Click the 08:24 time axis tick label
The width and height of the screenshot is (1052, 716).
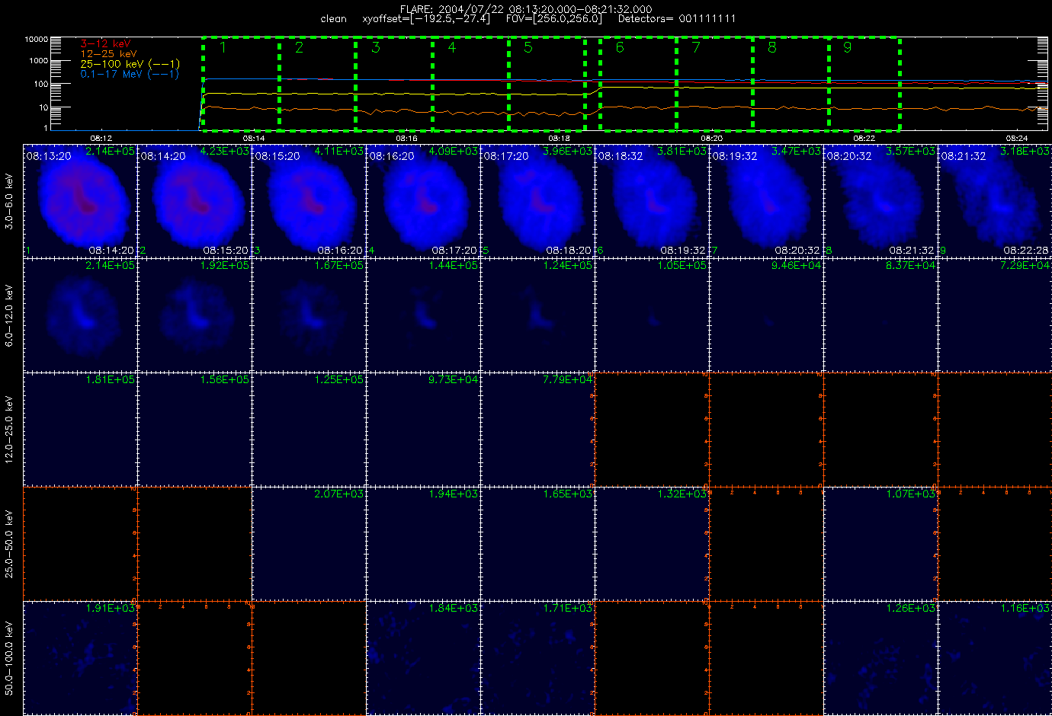coord(1016,138)
